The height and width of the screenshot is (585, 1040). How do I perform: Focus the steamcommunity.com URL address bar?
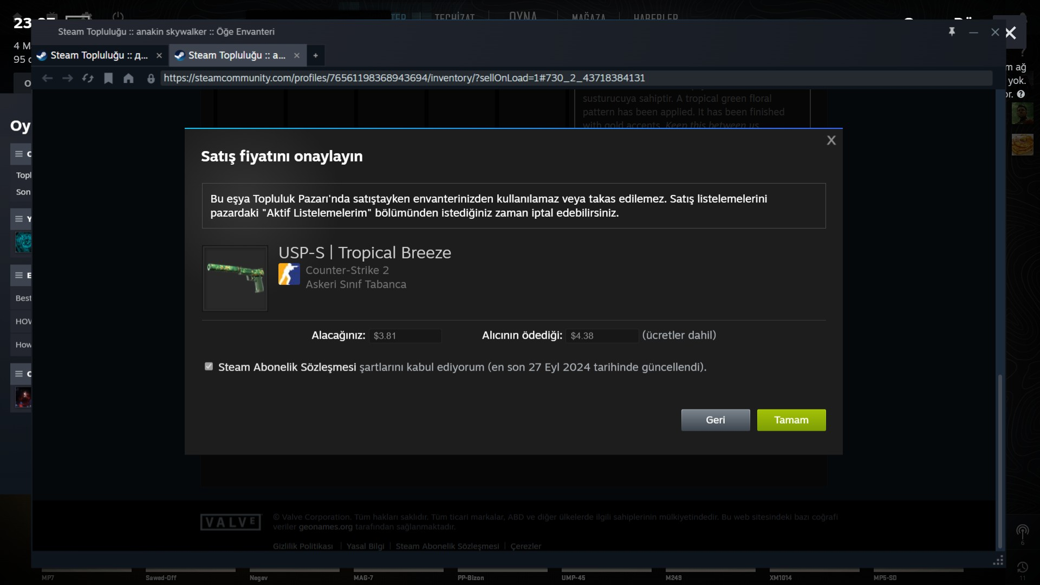[x=576, y=78]
